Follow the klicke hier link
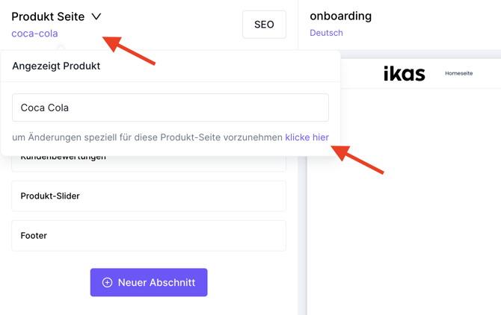This screenshot has width=501, height=315. pyautogui.click(x=307, y=137)
